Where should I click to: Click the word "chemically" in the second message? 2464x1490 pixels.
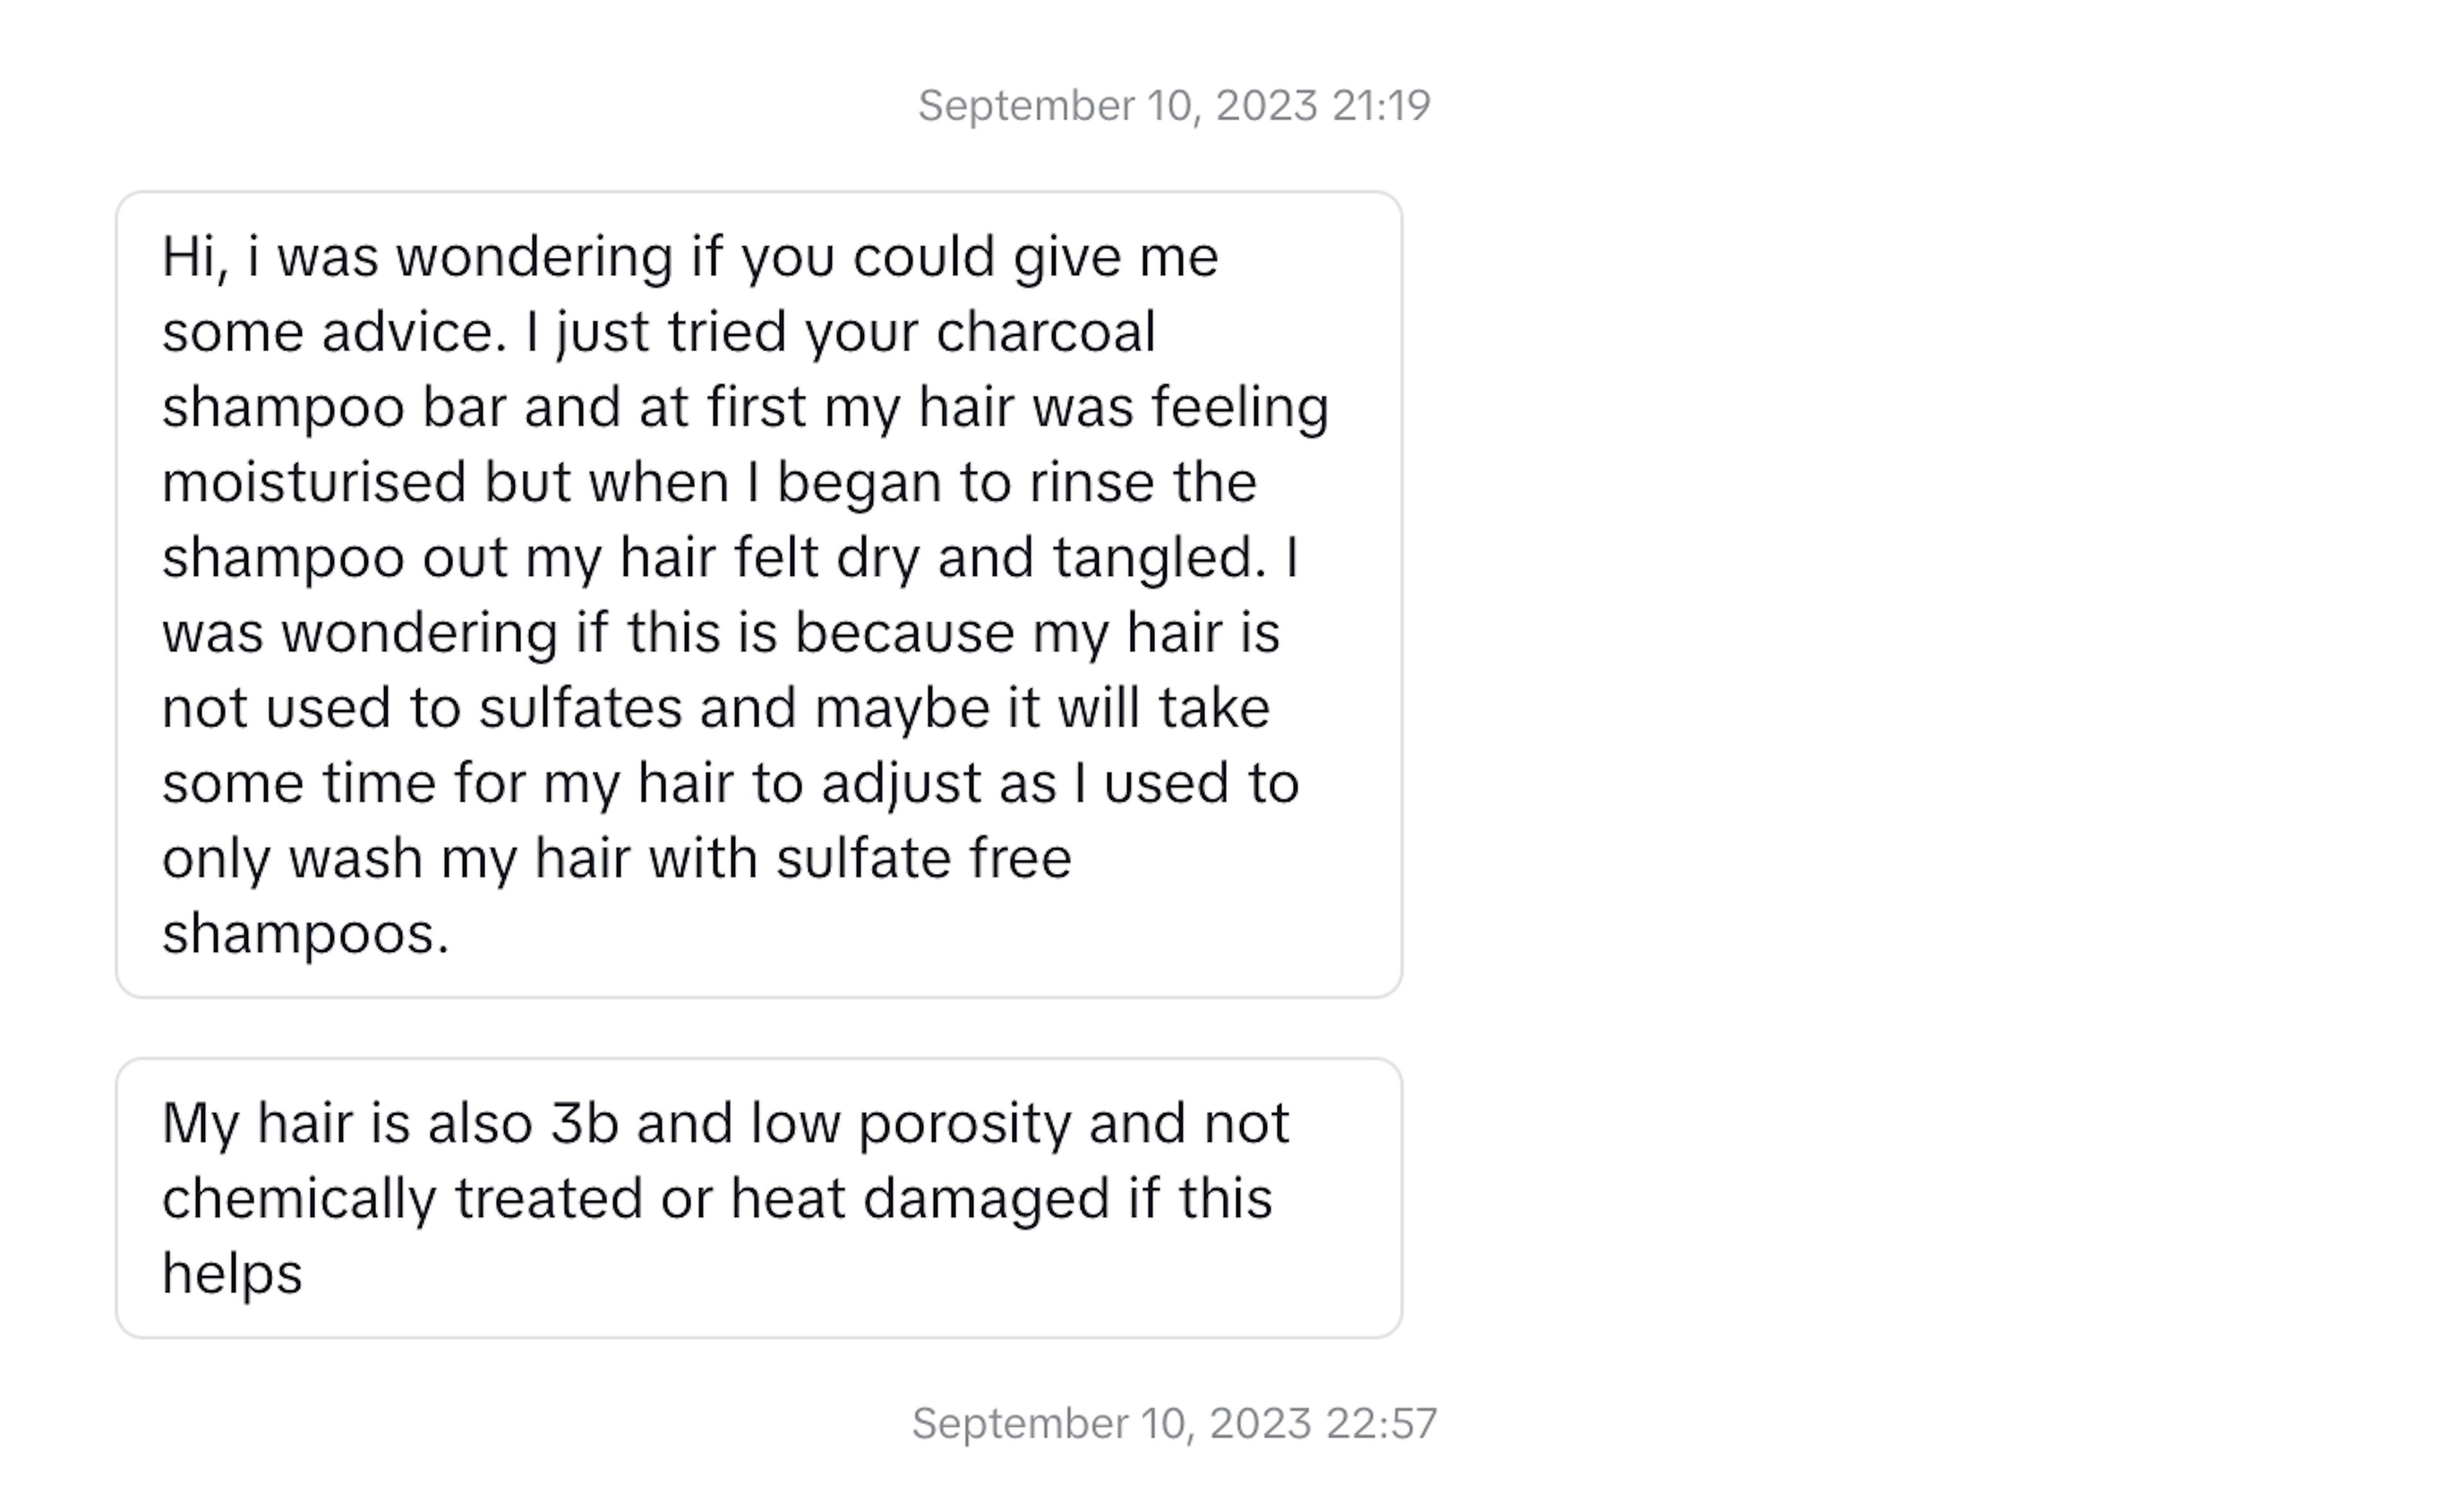(x=299, y=1198)
